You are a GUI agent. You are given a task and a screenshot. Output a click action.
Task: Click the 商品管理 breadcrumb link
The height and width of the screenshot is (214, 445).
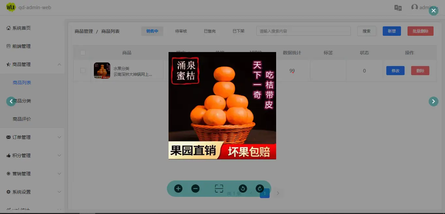pyautogui.click(x=84, y=31)
